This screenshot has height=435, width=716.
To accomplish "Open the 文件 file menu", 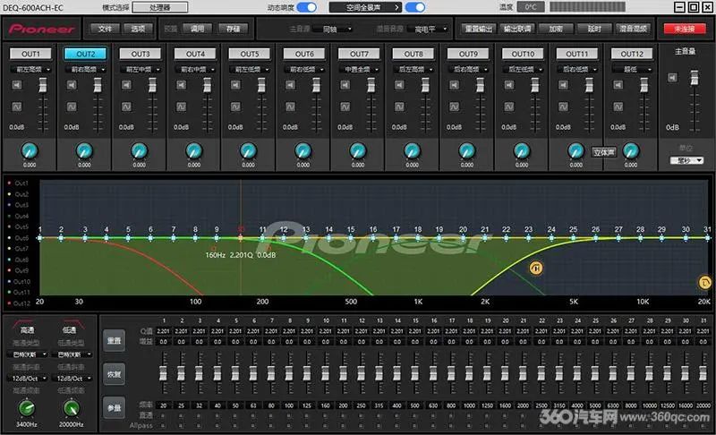I will point(105,29).
